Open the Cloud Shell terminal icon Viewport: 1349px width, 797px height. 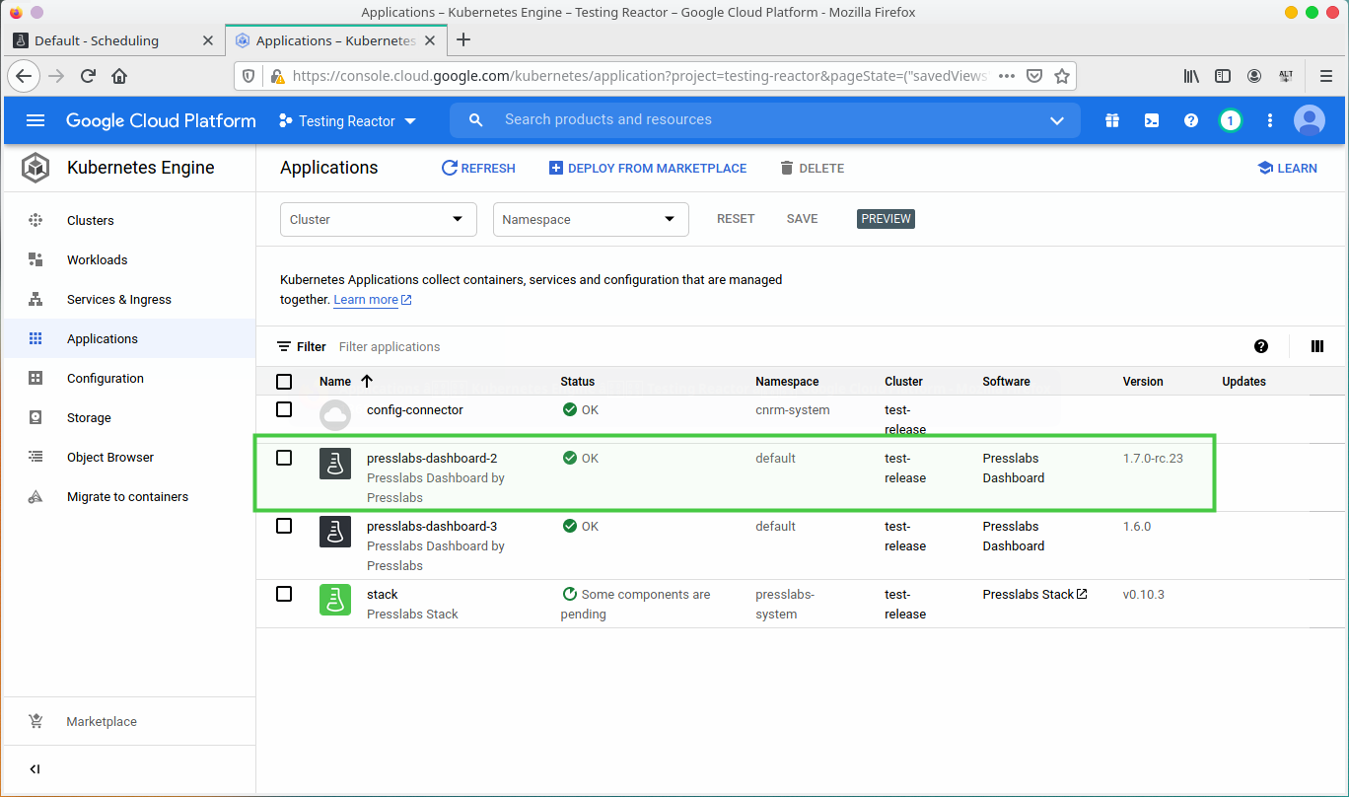click(1151, 120)
